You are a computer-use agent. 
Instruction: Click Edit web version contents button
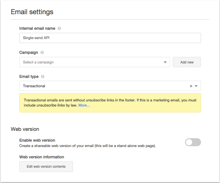46,167
